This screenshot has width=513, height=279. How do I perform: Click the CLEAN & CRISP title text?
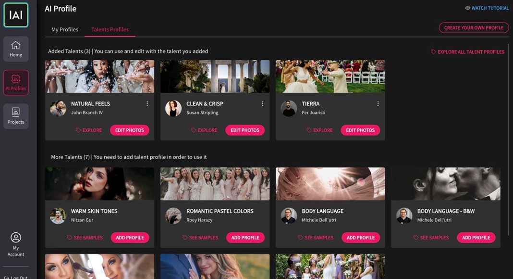(205, 104)
